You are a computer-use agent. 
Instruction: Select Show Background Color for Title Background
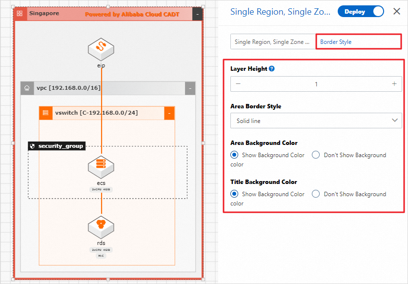click(234, 194)
